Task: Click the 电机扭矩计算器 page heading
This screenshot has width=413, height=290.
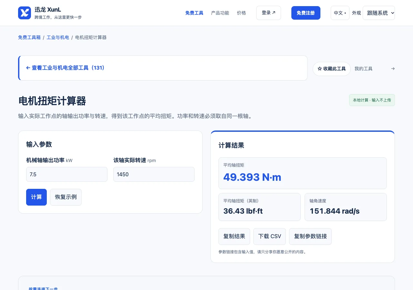Action: [52, 101]
